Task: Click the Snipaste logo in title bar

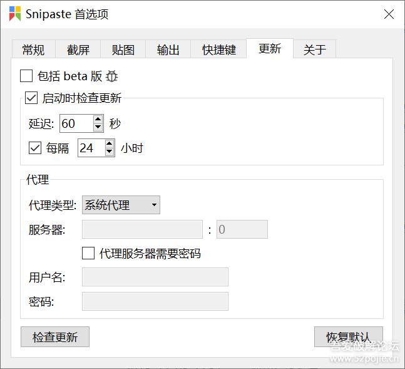Action: click(15, 14)
